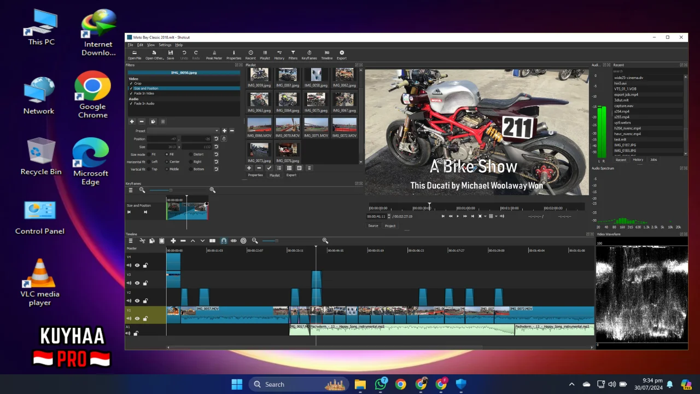Uncheck the Fade In Audio filter
Screen dimensions: 700x394
(131, 103)
